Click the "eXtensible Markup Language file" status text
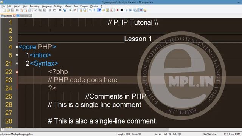The width and height of the screenshot is (242, 136). 17,134
